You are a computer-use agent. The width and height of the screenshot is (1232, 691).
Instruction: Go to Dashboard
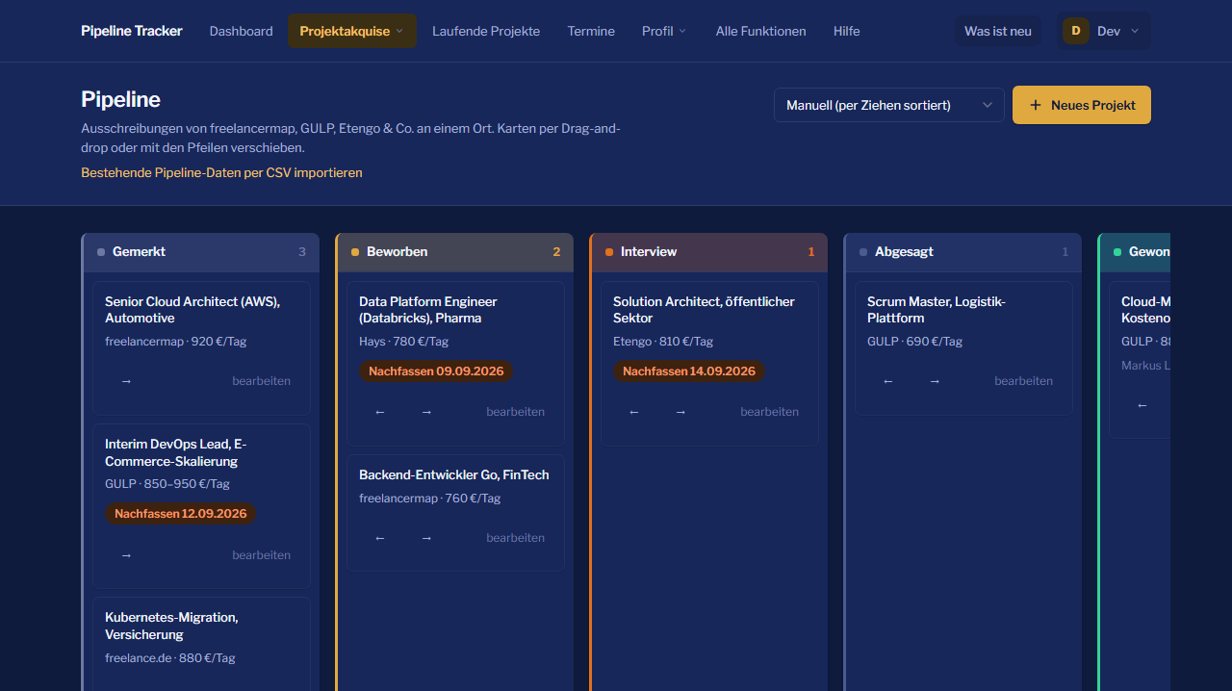241,31
